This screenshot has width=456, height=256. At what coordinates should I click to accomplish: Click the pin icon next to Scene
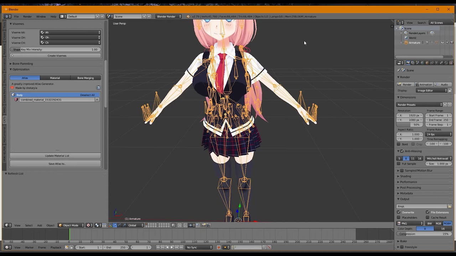click(398, 70)
